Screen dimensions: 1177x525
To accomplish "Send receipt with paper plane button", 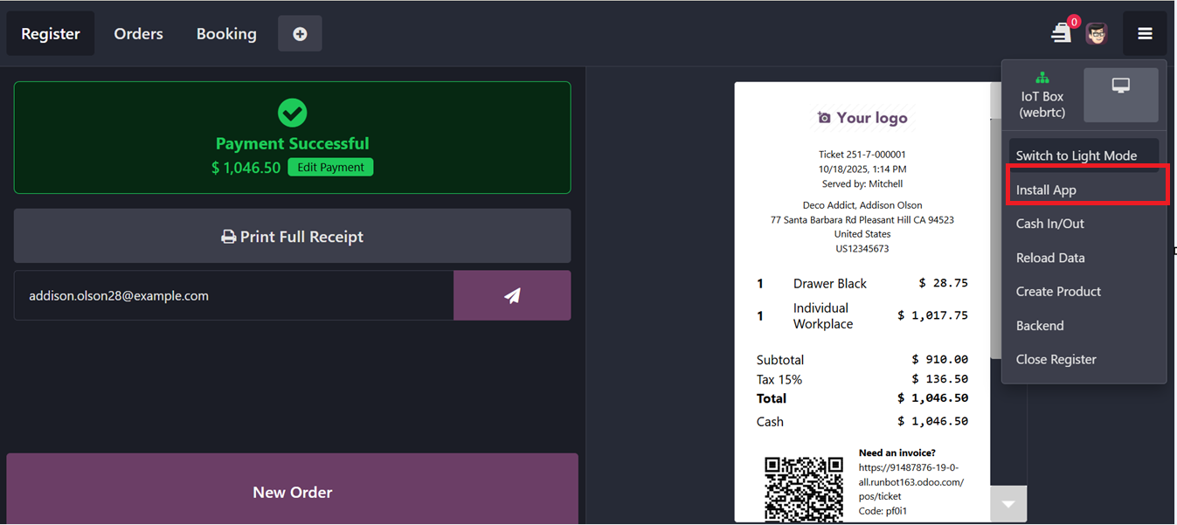I will pyautogui.click(x=512, y=295).
